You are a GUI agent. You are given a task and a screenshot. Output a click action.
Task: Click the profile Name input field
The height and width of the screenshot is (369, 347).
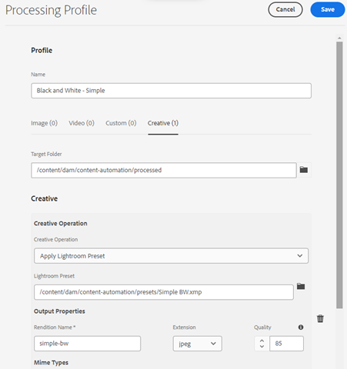171,91
